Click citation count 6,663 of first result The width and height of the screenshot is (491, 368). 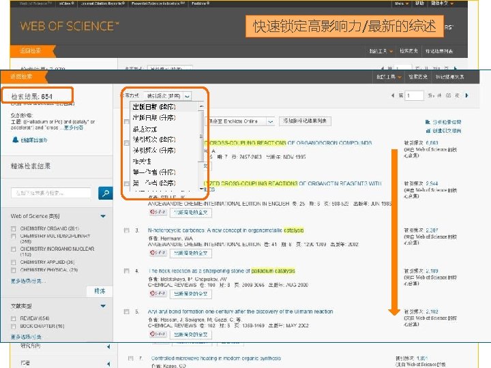tap(432, 143)
